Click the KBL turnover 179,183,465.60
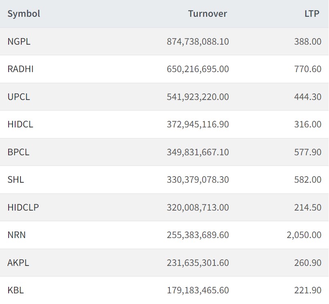 pos(198,290)
